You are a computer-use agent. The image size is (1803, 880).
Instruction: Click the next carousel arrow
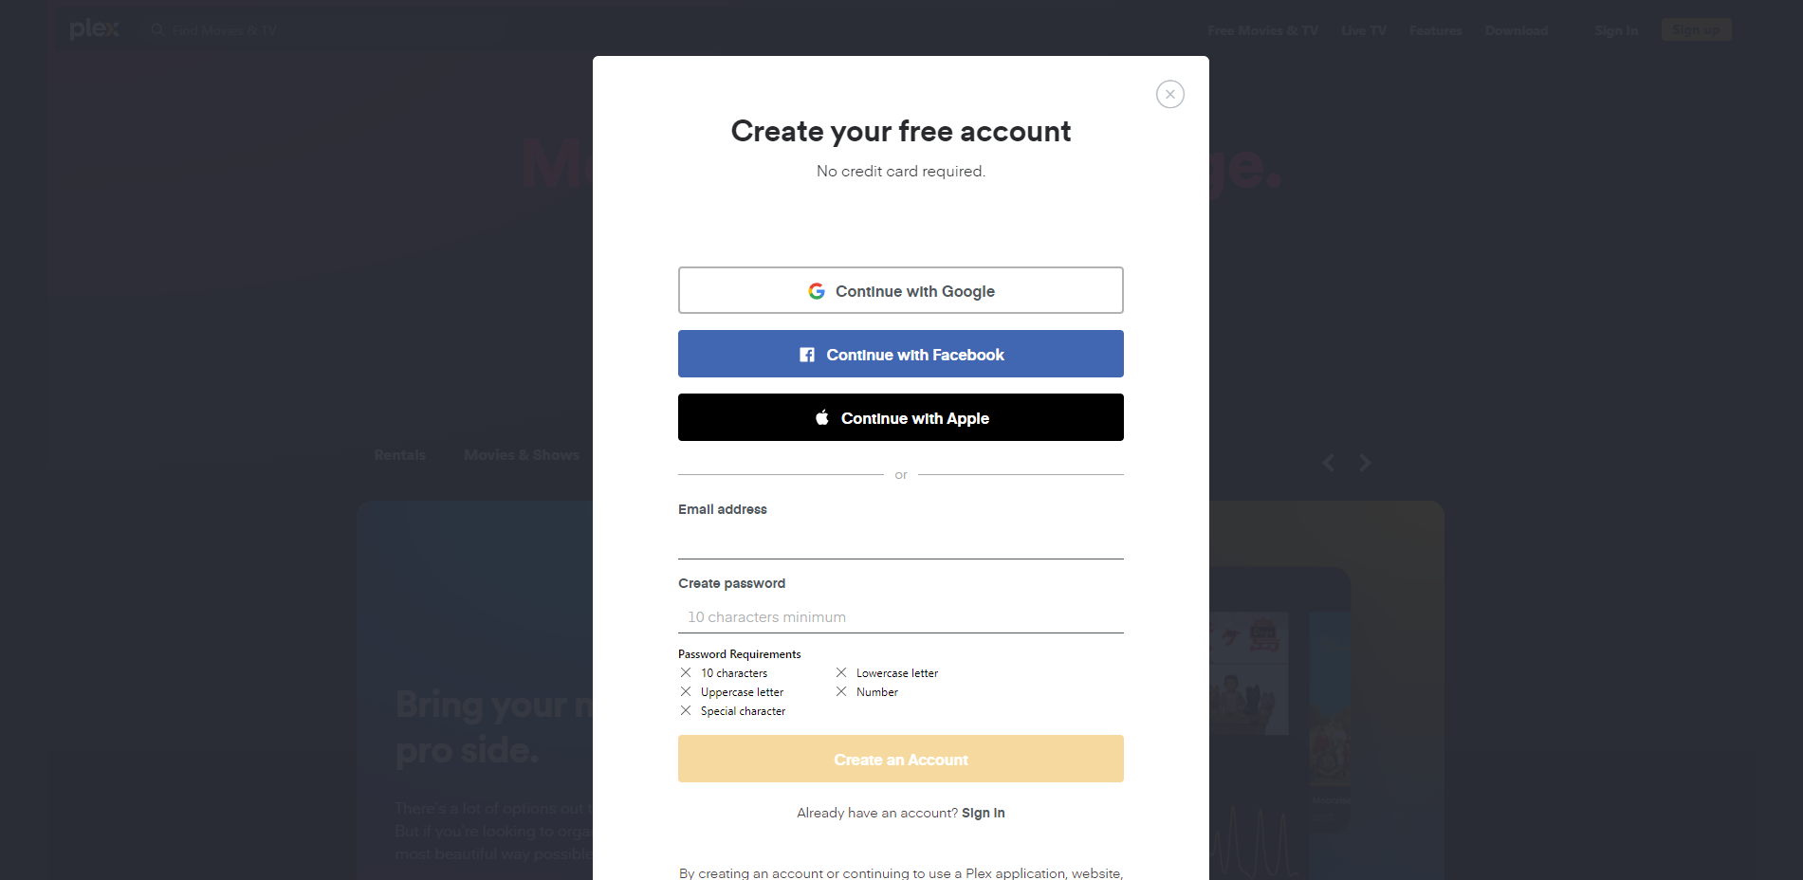tap(1366, 463)
